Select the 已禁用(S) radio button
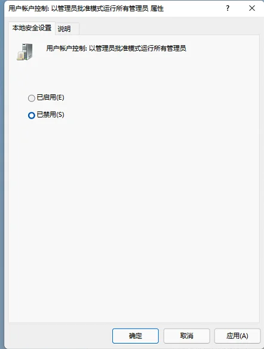 pyautogui.click(x=32, y=115)
